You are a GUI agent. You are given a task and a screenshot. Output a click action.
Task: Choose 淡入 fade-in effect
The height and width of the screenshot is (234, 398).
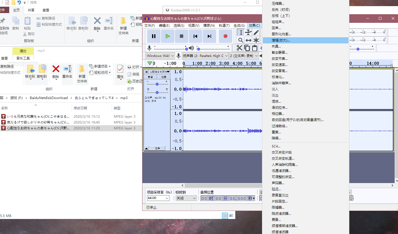click(305, 89)
